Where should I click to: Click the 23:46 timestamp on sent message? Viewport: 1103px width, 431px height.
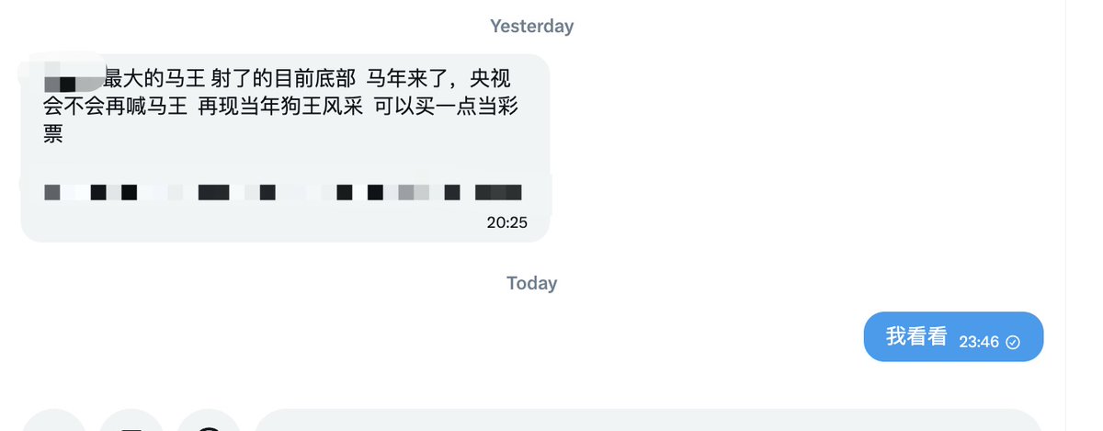[x=979, y=342]
